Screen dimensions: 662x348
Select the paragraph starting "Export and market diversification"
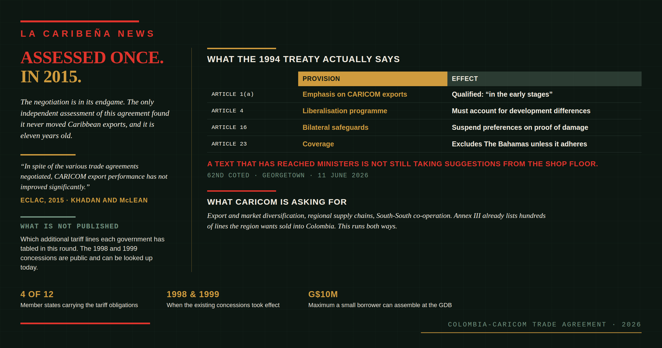click(x=376, y=221)
